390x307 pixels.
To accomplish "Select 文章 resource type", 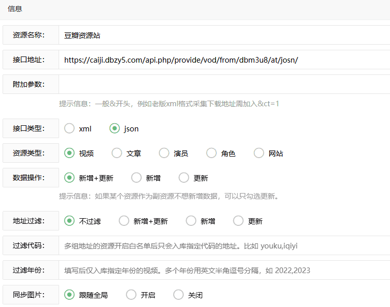I will (x=117, y=153).
